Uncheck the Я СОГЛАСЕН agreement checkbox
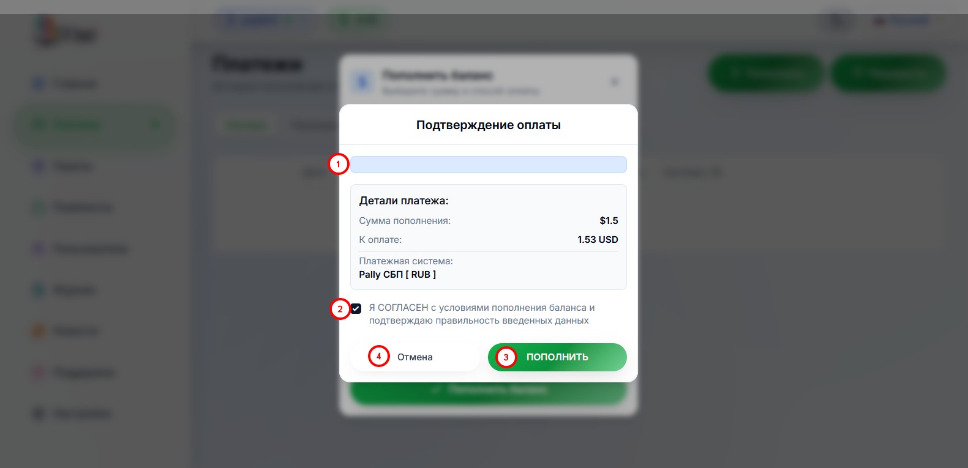 click(356, 308)
